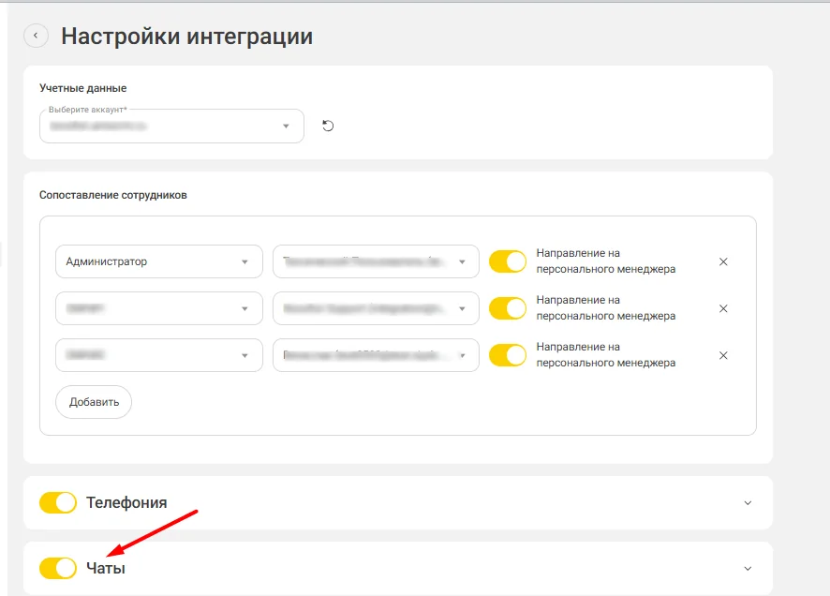The height and width of the screenshot is (596, 830).
Task: Refresh the account list with the reload icon
Action: click(x=328, y=126)
